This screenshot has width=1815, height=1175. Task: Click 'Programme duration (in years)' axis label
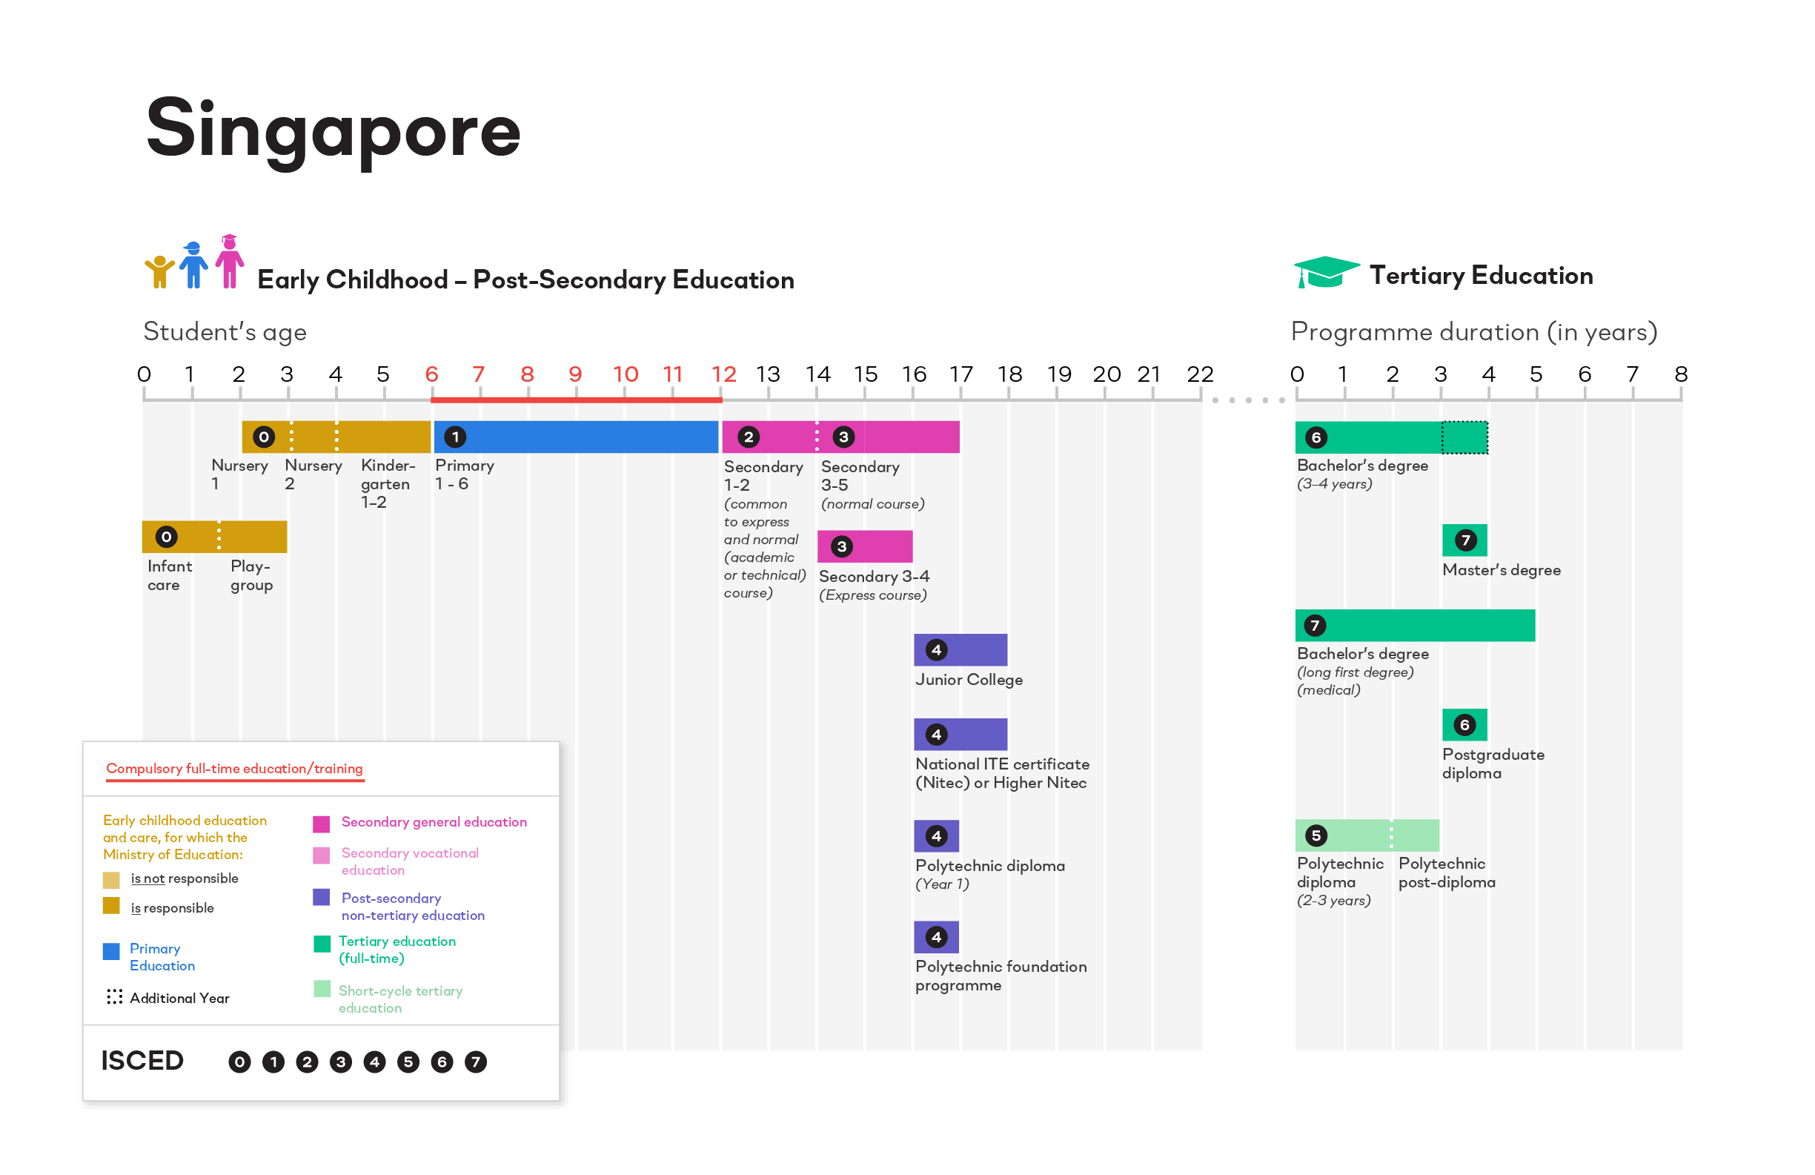point(1474,332)
